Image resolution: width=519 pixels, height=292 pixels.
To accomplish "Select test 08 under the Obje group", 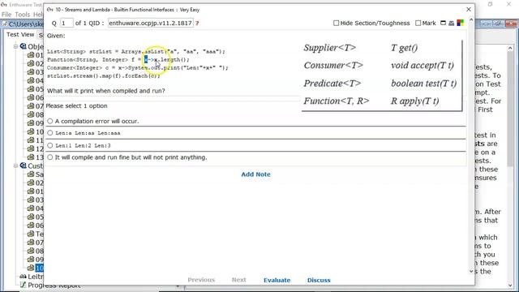I will coord(36,114).
